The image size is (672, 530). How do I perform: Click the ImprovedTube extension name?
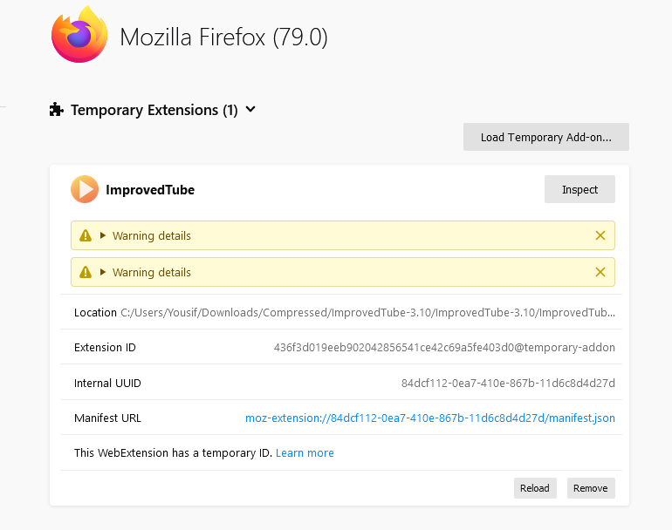(150, 189)
